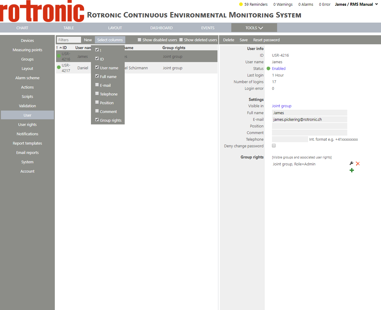The image size is (381, 310).
Task: Switch to the CHART tab
Action: [22, 28]
